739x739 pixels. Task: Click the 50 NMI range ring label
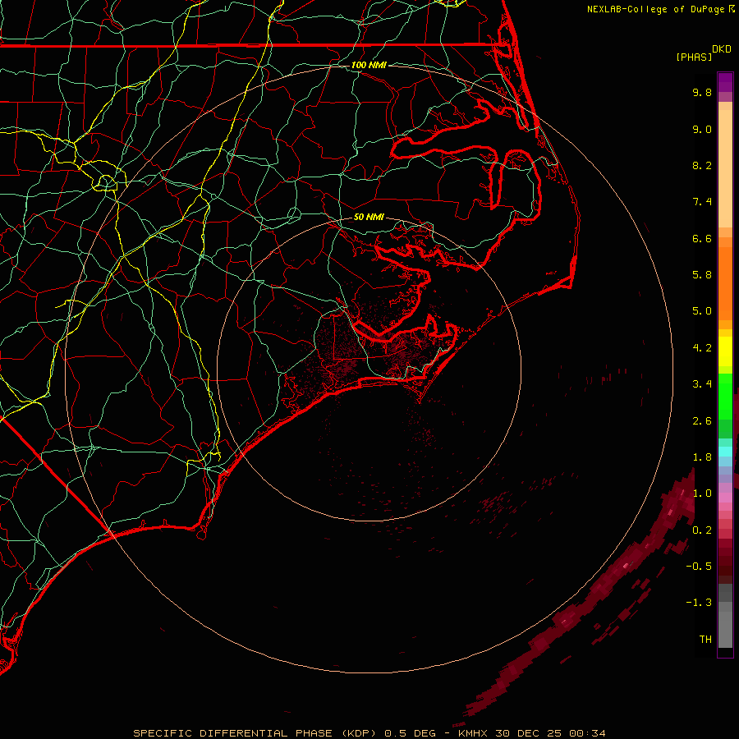click(x=369, y=217)
